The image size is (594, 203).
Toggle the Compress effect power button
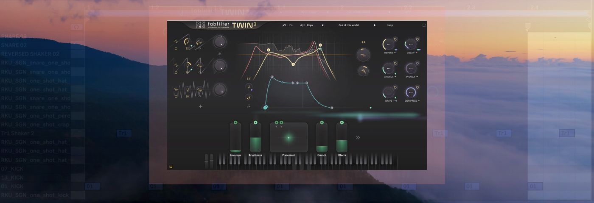click(x=417, y=87)
